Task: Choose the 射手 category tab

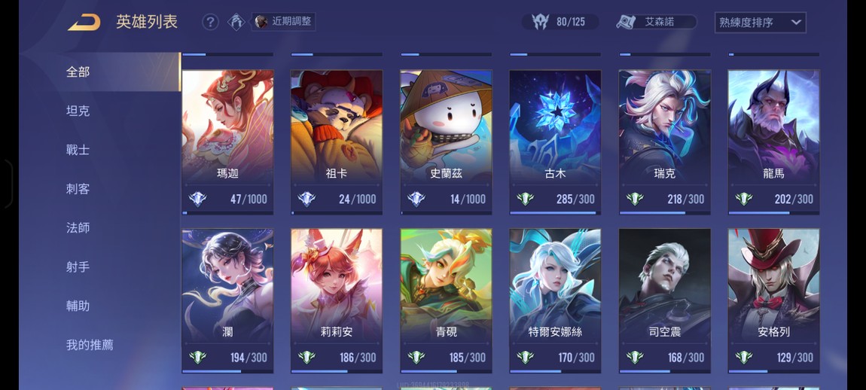Action: coord(78,267)
